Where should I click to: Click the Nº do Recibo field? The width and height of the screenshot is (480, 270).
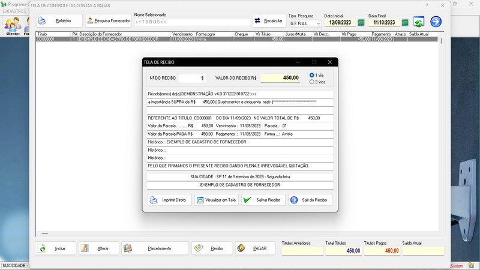[192, 79]
